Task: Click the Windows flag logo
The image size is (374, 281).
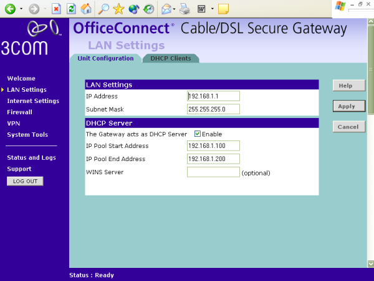Action: 340,6
